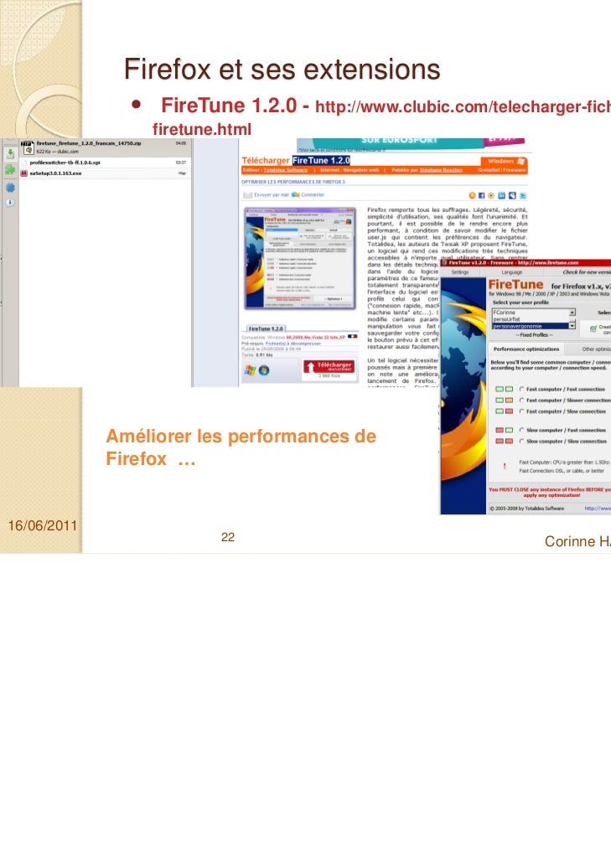Select Fast computer / Slower connection
This screenshot has height=863, width=611.
click(x=565, y=400)
